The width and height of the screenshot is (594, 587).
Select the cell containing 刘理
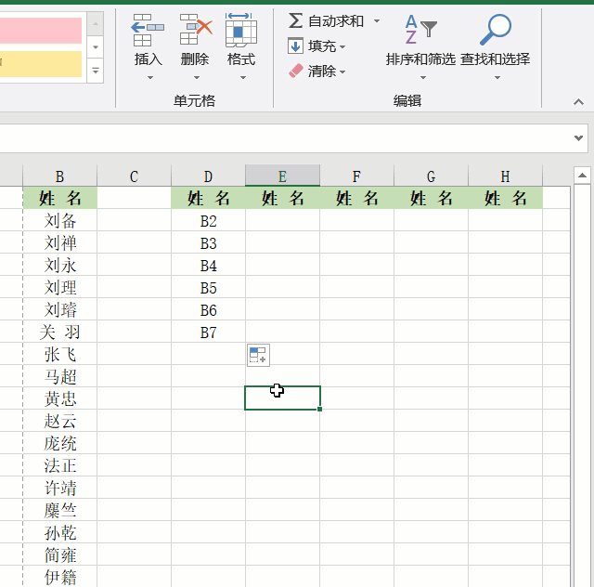[x=59, y=287]
